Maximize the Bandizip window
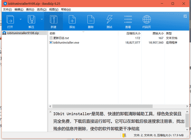The image size is (191, 140). click(173, 4)
